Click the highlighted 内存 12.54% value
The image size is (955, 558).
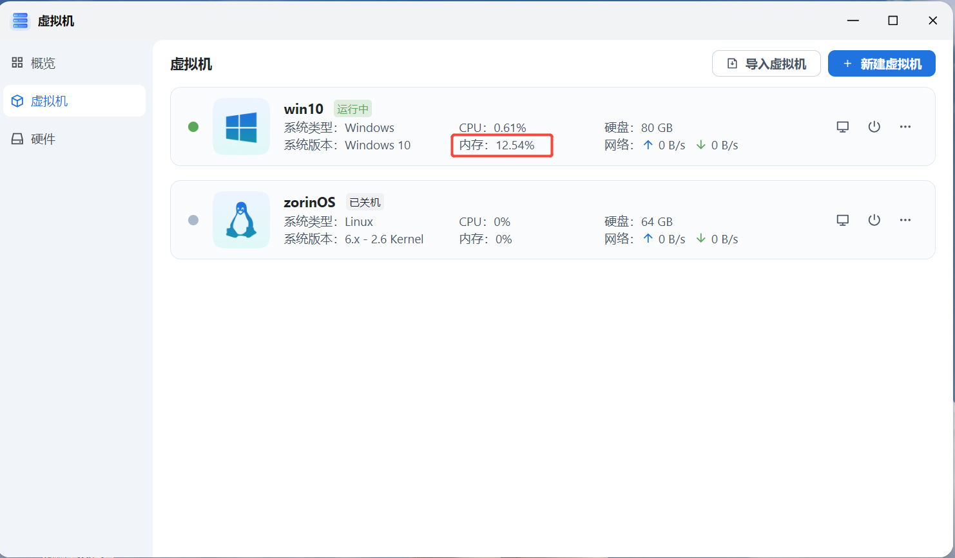click(x=502, y=145)
